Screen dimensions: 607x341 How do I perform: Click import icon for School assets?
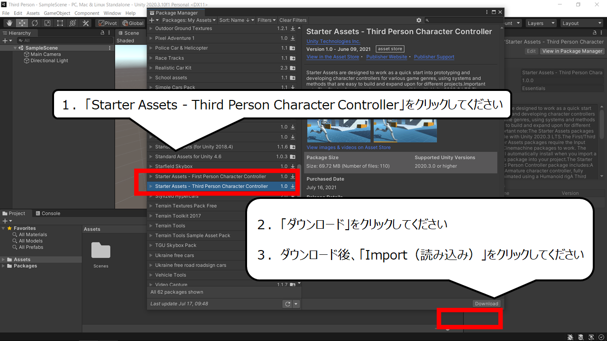click(293, 78)
